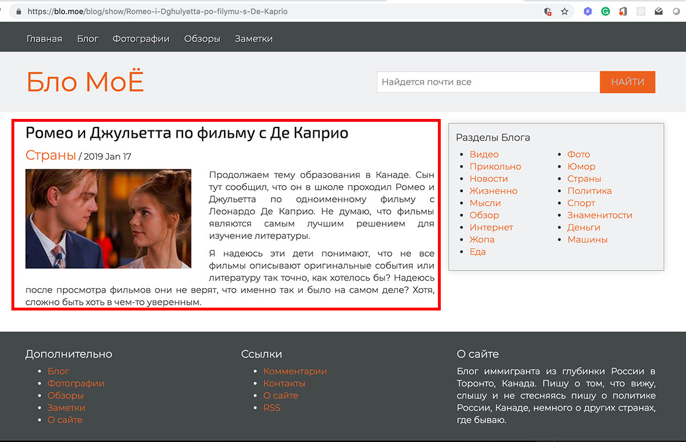Open Политика in blog sections list
The height and width of the screenshot is (442, 686).
tap(589, 191)
